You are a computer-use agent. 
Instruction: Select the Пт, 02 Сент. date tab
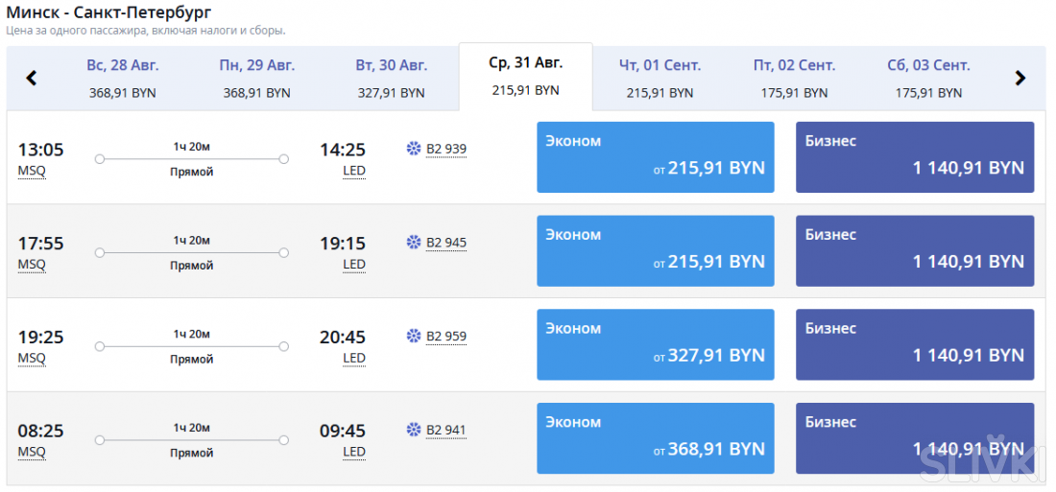coord(795,78)
